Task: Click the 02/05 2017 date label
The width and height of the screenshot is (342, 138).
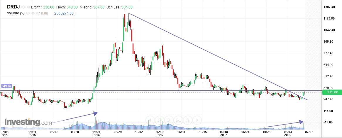Action: coord(160,133)
